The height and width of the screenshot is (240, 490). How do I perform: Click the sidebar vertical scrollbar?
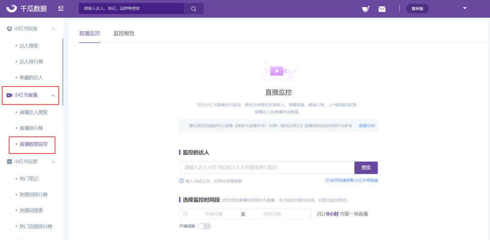tap(63, 72)
